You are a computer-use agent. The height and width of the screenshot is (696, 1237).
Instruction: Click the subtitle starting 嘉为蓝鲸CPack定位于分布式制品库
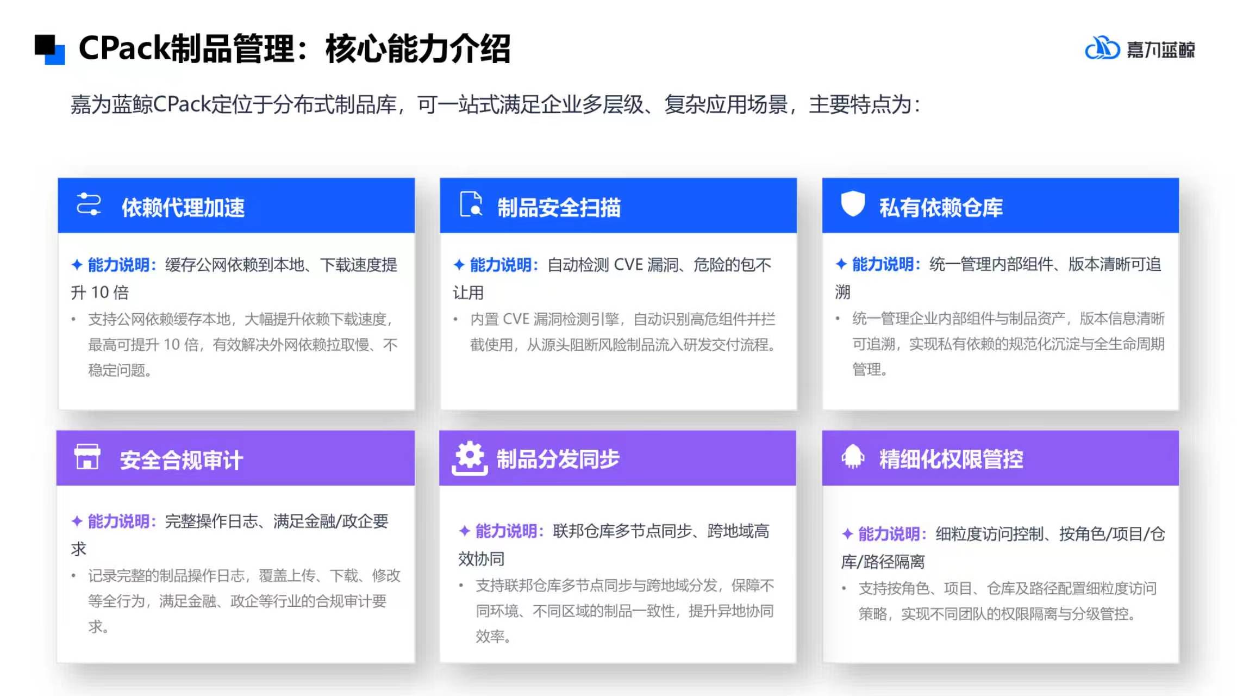(x=496, y=104)
